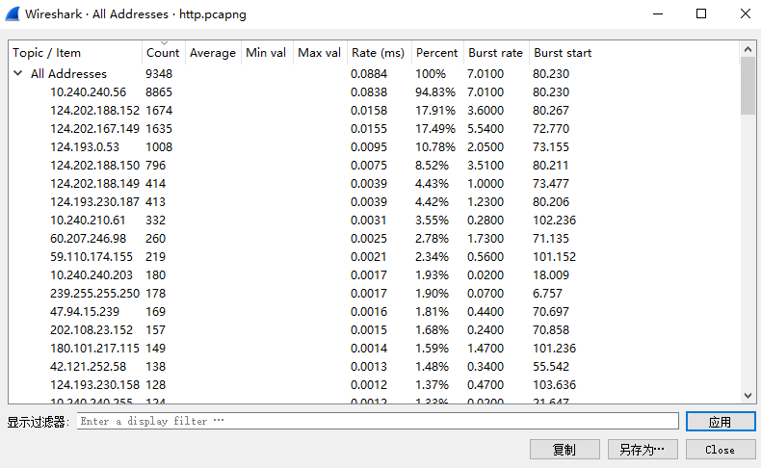This screenshot has height=468, width=761.
Task: Click the vertical scrollbar thumb
Action: tap(748, 86)
